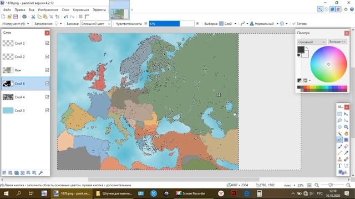The image size is (355, 199).
Task: Undo the last action
Action: (66, 17)
